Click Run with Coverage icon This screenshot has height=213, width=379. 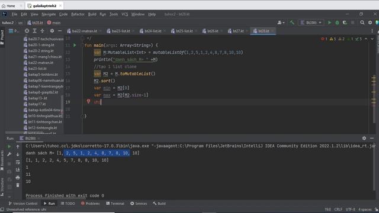tap(345, 22)
